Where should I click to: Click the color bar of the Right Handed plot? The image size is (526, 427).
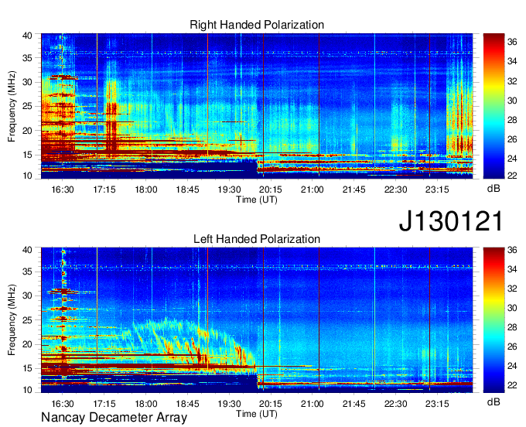pyautogui.click(x=494, y=106)
